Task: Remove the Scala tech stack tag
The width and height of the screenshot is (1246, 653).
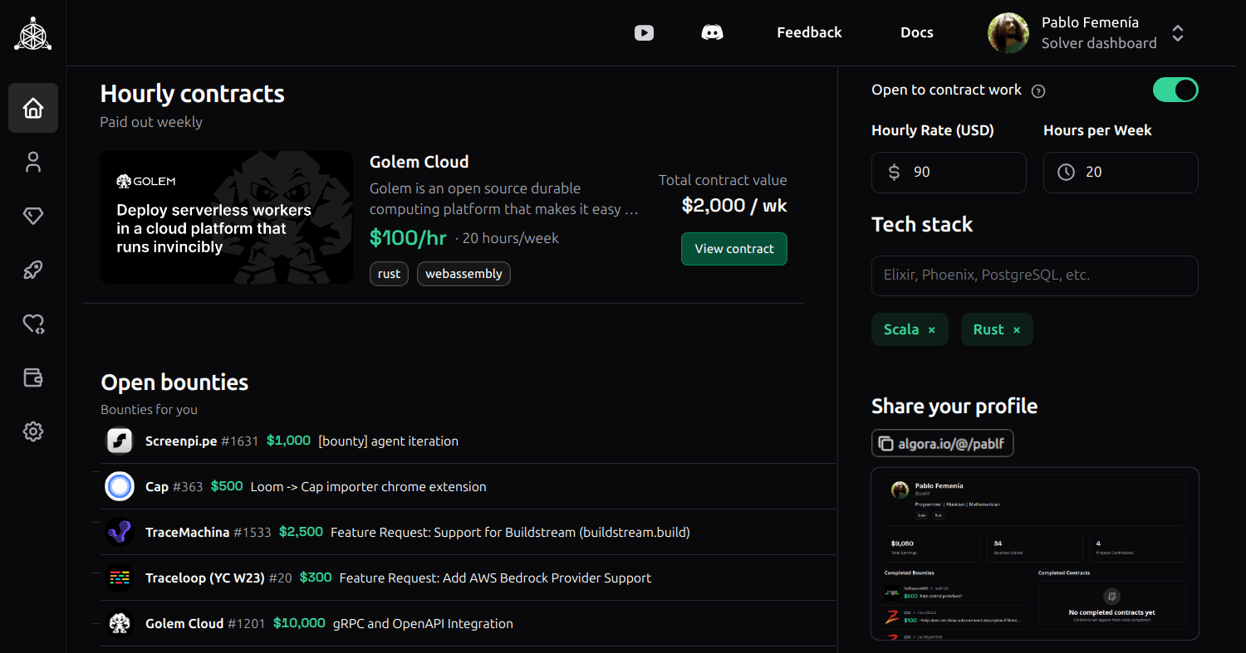Action: point(931,330)
